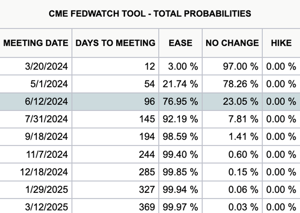The height and width of the screenshot is (213, 300).
Task: Click the CME FedWatch Tool table title
Action: coord(150,14)
